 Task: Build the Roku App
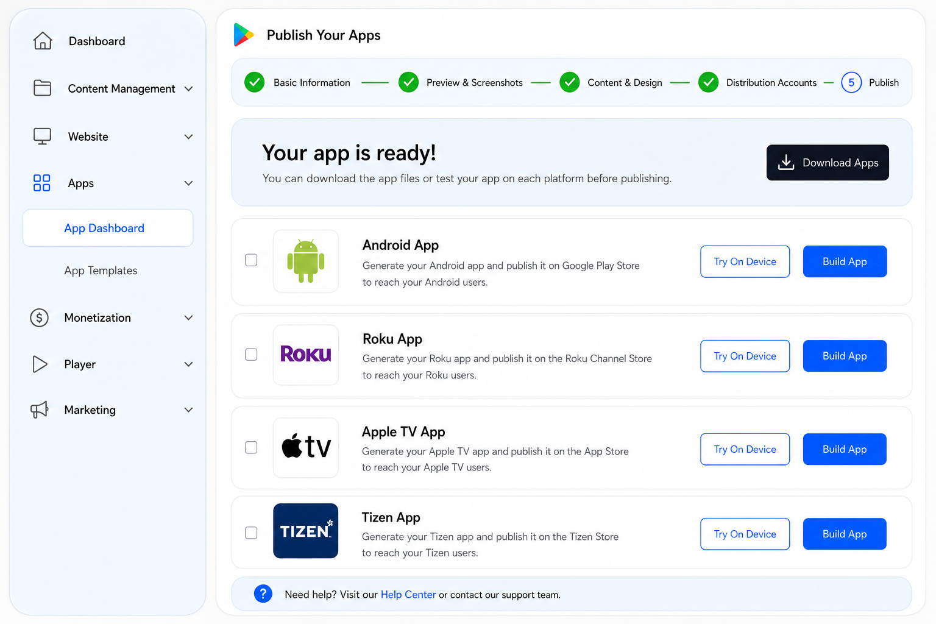(x=845, y=356)
